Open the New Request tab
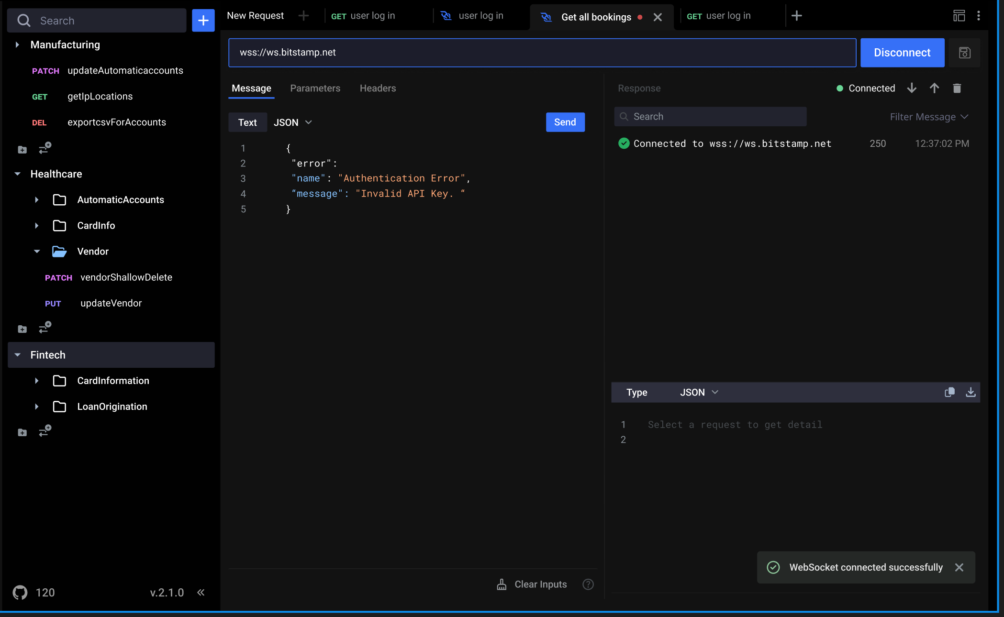Screen dimensions: 1004x617 pos(255,16)
